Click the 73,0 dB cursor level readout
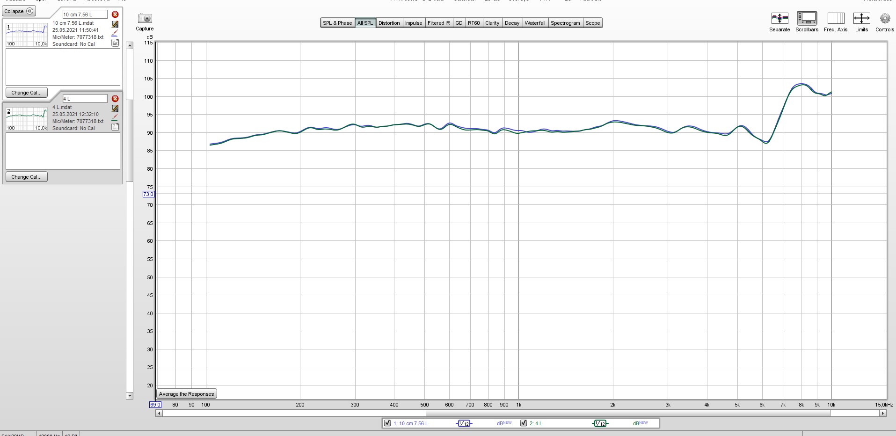This screenshot has width=896, height=436. click(148, 194)
